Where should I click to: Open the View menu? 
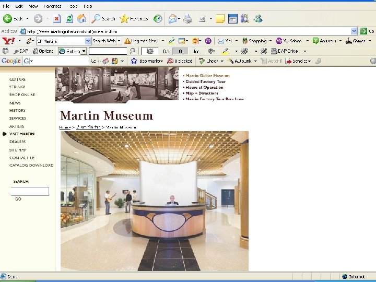(x=33, y=6)
